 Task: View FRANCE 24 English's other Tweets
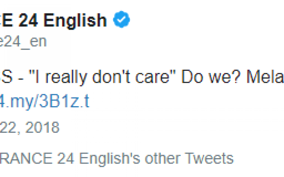[117, 158]
